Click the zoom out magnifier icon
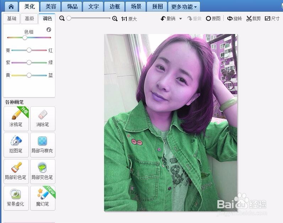 click(62, 18)
